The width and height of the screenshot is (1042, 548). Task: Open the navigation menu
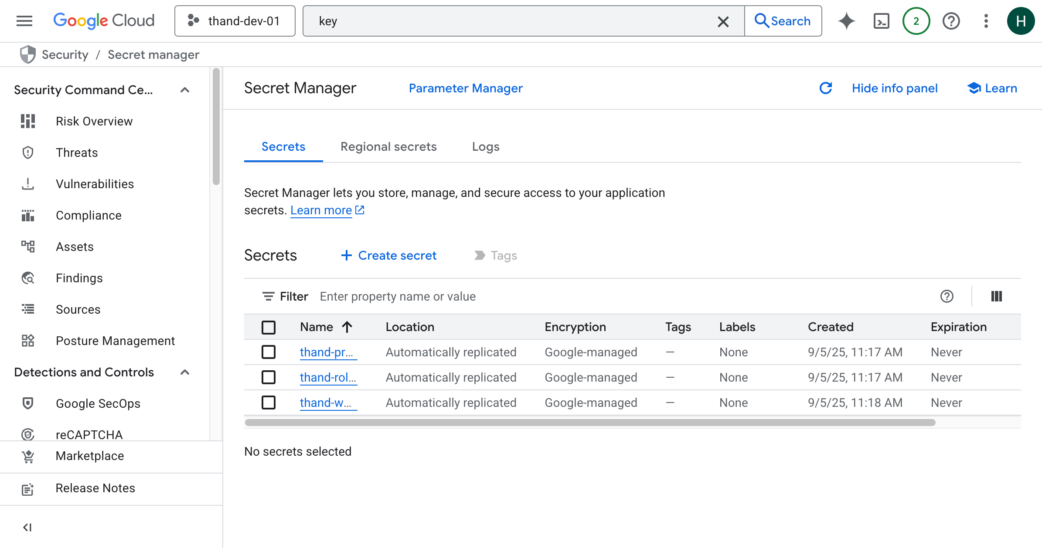pos(24,20)
